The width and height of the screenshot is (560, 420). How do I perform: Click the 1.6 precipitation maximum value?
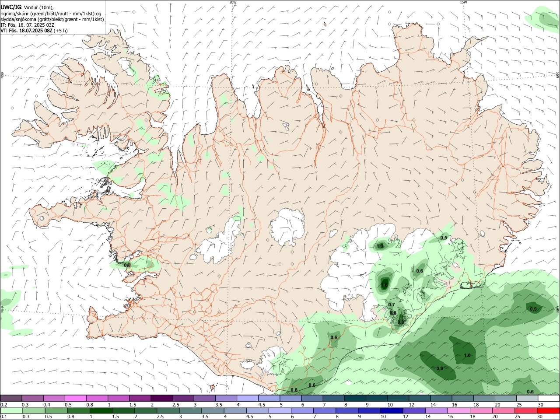click(x=384, y=285)
